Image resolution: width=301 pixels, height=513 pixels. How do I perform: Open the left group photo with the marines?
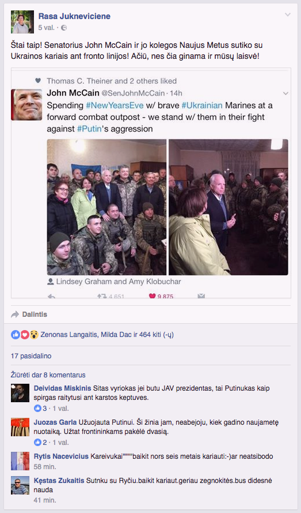106,207
